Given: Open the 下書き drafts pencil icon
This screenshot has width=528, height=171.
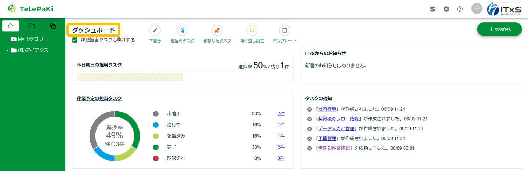Looking at the screenshot, I should point(155,30).
